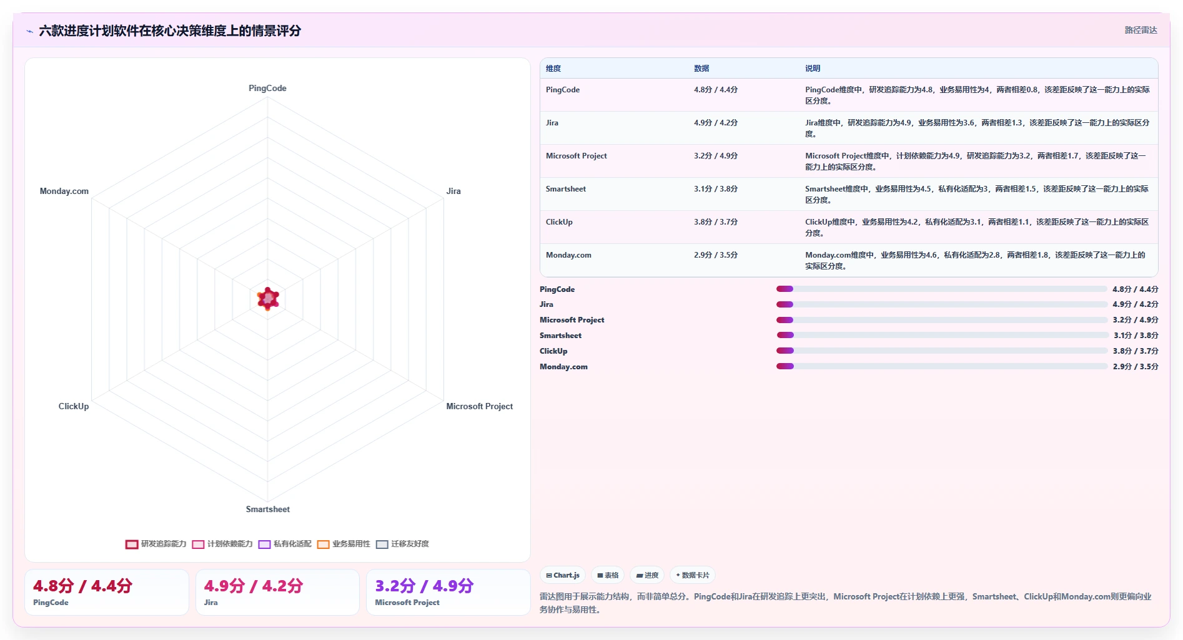The image size is (1183, 640).
Task: Click the PingCode progress bar
Action: [x=941, y=289]
